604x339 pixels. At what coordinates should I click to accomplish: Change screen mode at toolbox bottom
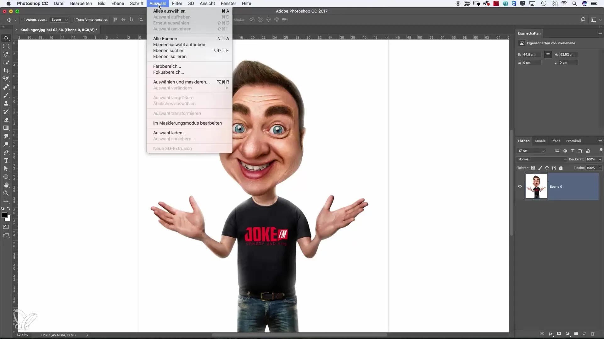click(x=6, y=235)
